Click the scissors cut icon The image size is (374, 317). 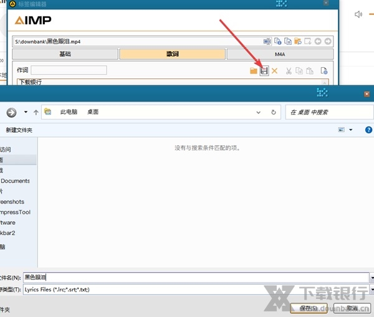[289, 71]
